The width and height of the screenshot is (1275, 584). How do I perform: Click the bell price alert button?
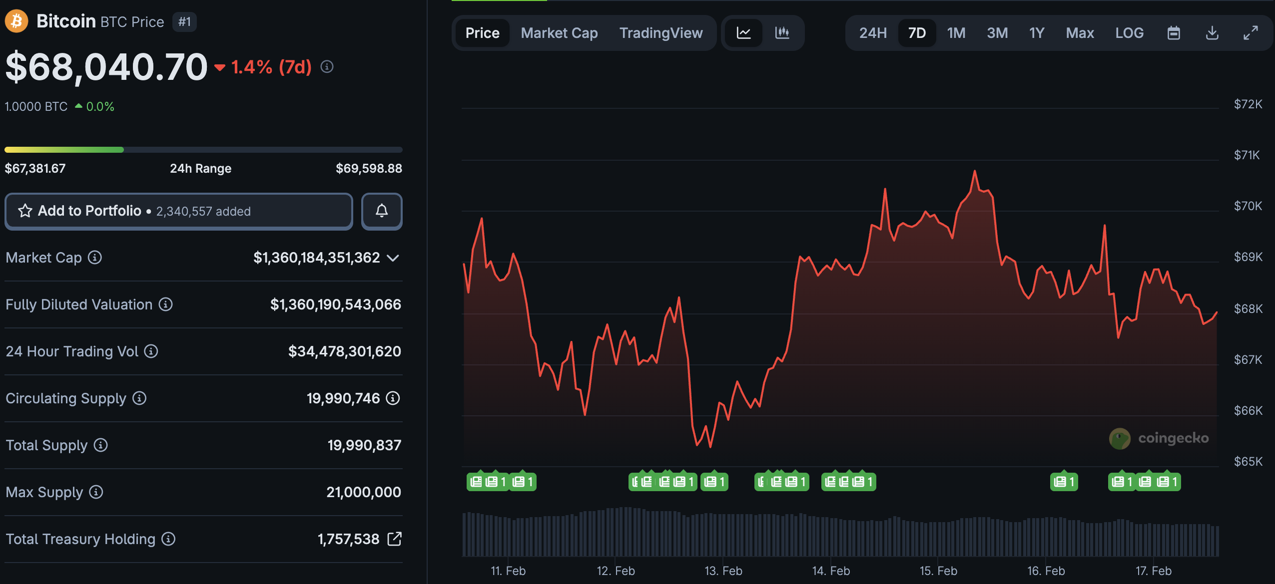tap(382, 211)
